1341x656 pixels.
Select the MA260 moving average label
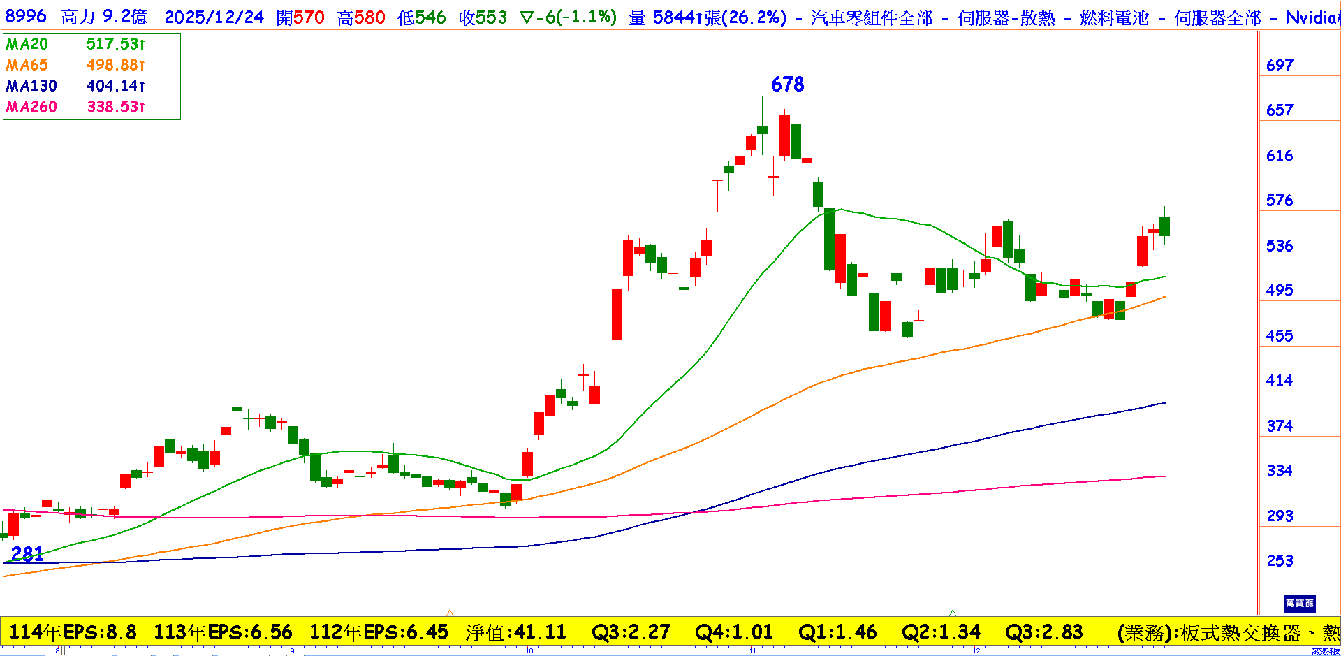31,107
